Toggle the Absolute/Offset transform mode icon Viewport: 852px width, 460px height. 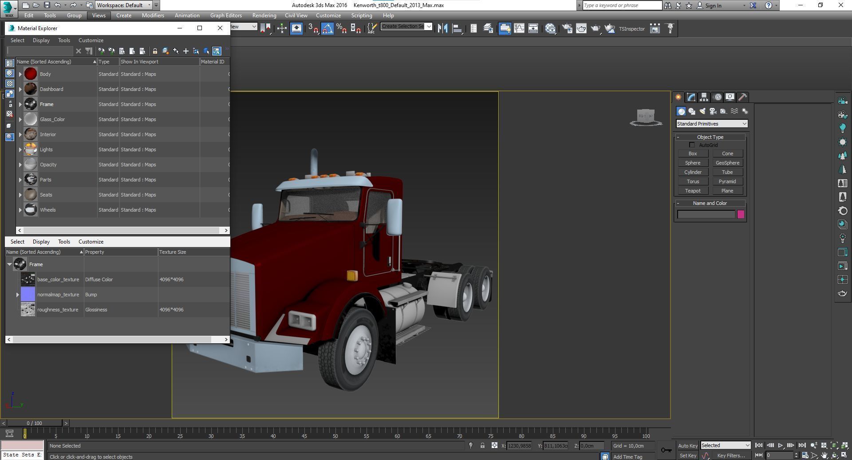point(494,446)
